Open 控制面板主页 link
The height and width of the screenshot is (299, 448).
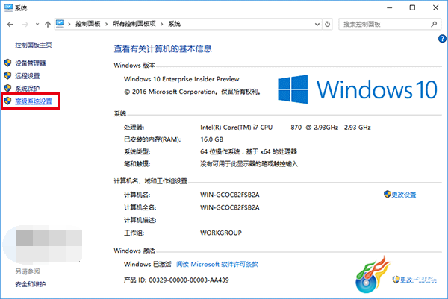pos(34,45)
